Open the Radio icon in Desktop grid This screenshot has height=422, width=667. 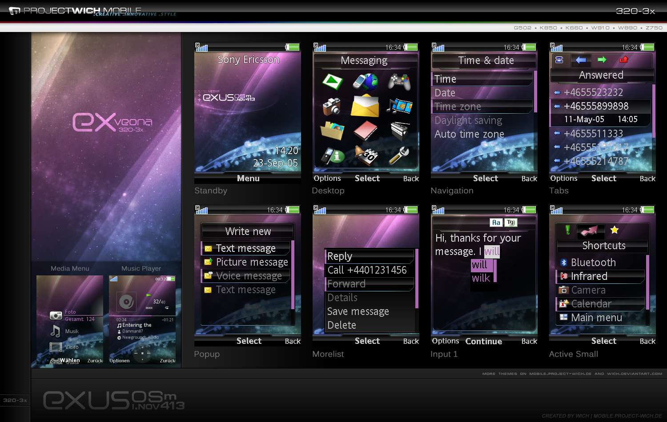point(400,131)
